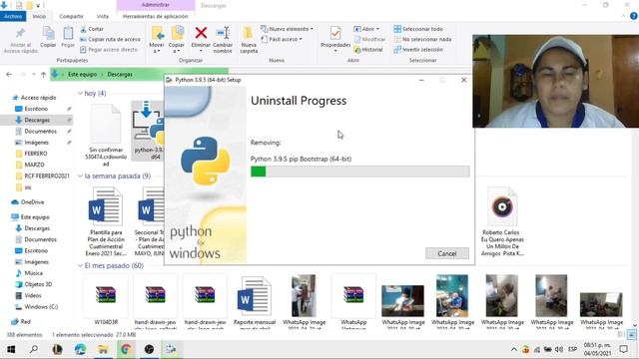Click Seleccionar todo
Image resolution: width=639 pixels, height=359 pixels.
418,29
